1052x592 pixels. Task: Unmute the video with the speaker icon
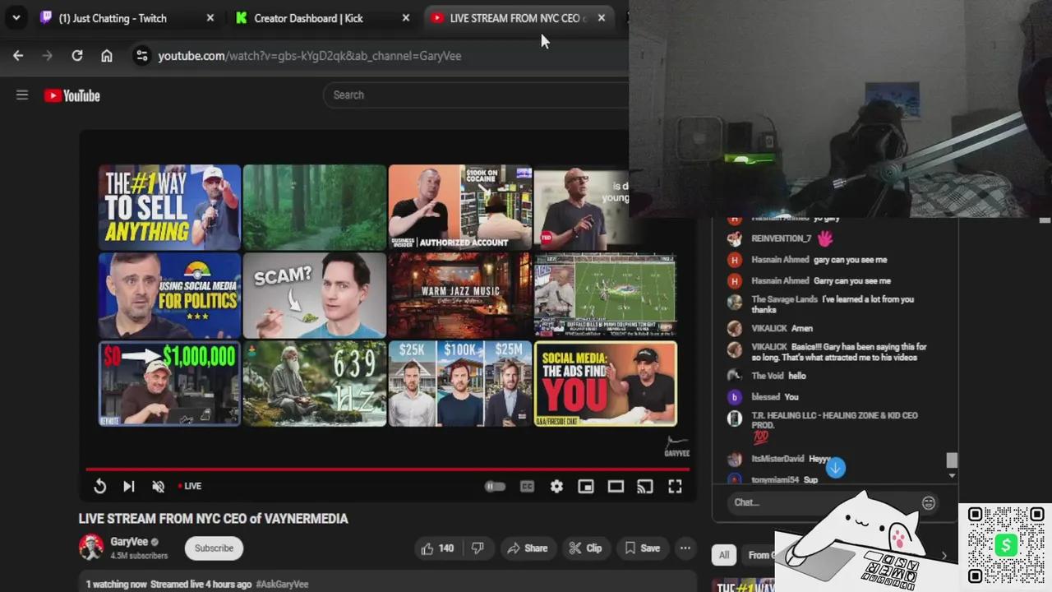point(159,486)
